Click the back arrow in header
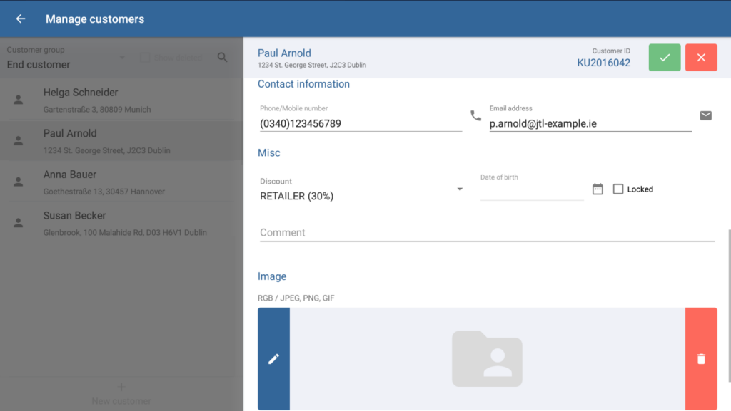This screenshot has width=731, height=411. pyautogui.click(x=21, y=19)
